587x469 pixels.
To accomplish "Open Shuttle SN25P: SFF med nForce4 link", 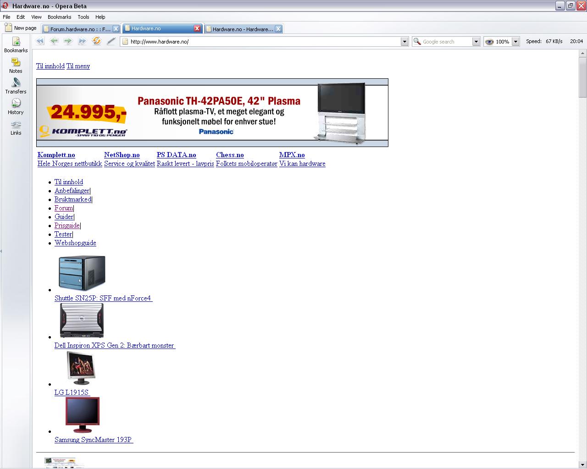I will (x=103, y=298).
